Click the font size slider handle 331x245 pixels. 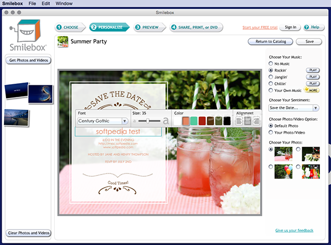148,121
